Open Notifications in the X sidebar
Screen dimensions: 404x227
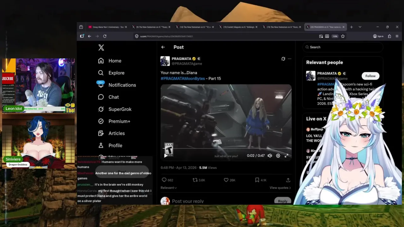[x=116, y=85]
